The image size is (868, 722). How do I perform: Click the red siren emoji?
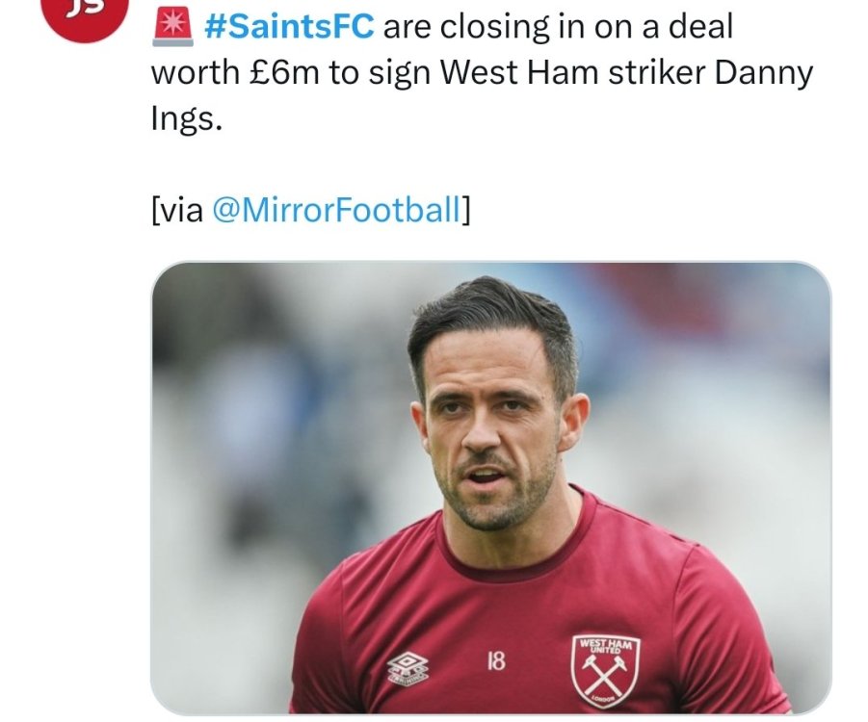pos(173,27)
